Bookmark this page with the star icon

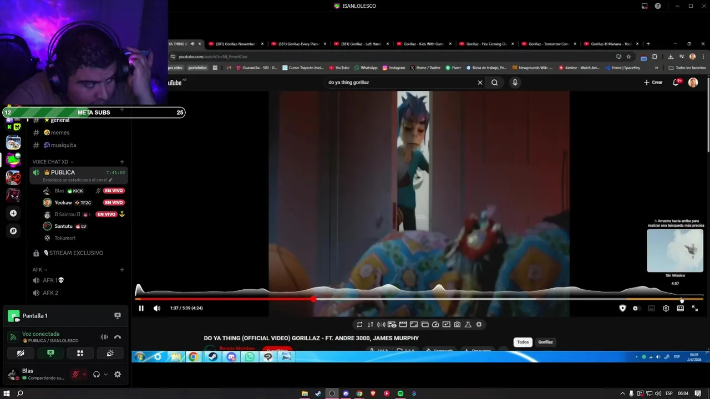coord(628,57)
